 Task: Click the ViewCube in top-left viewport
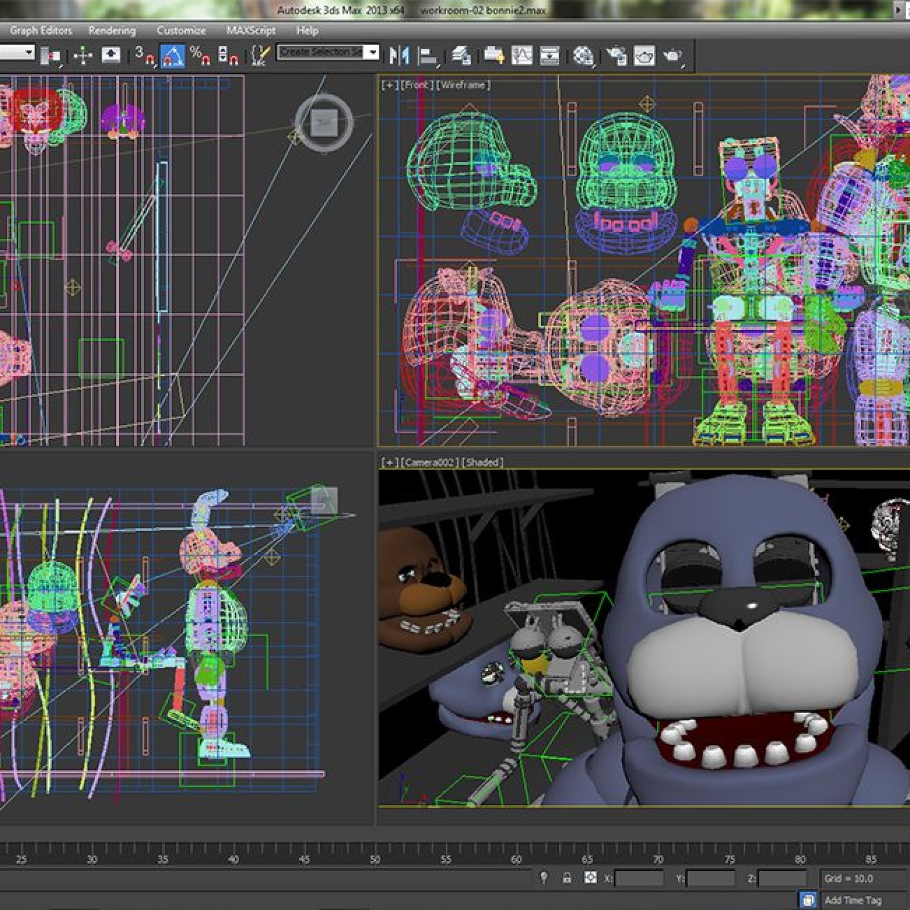[324, 122]
